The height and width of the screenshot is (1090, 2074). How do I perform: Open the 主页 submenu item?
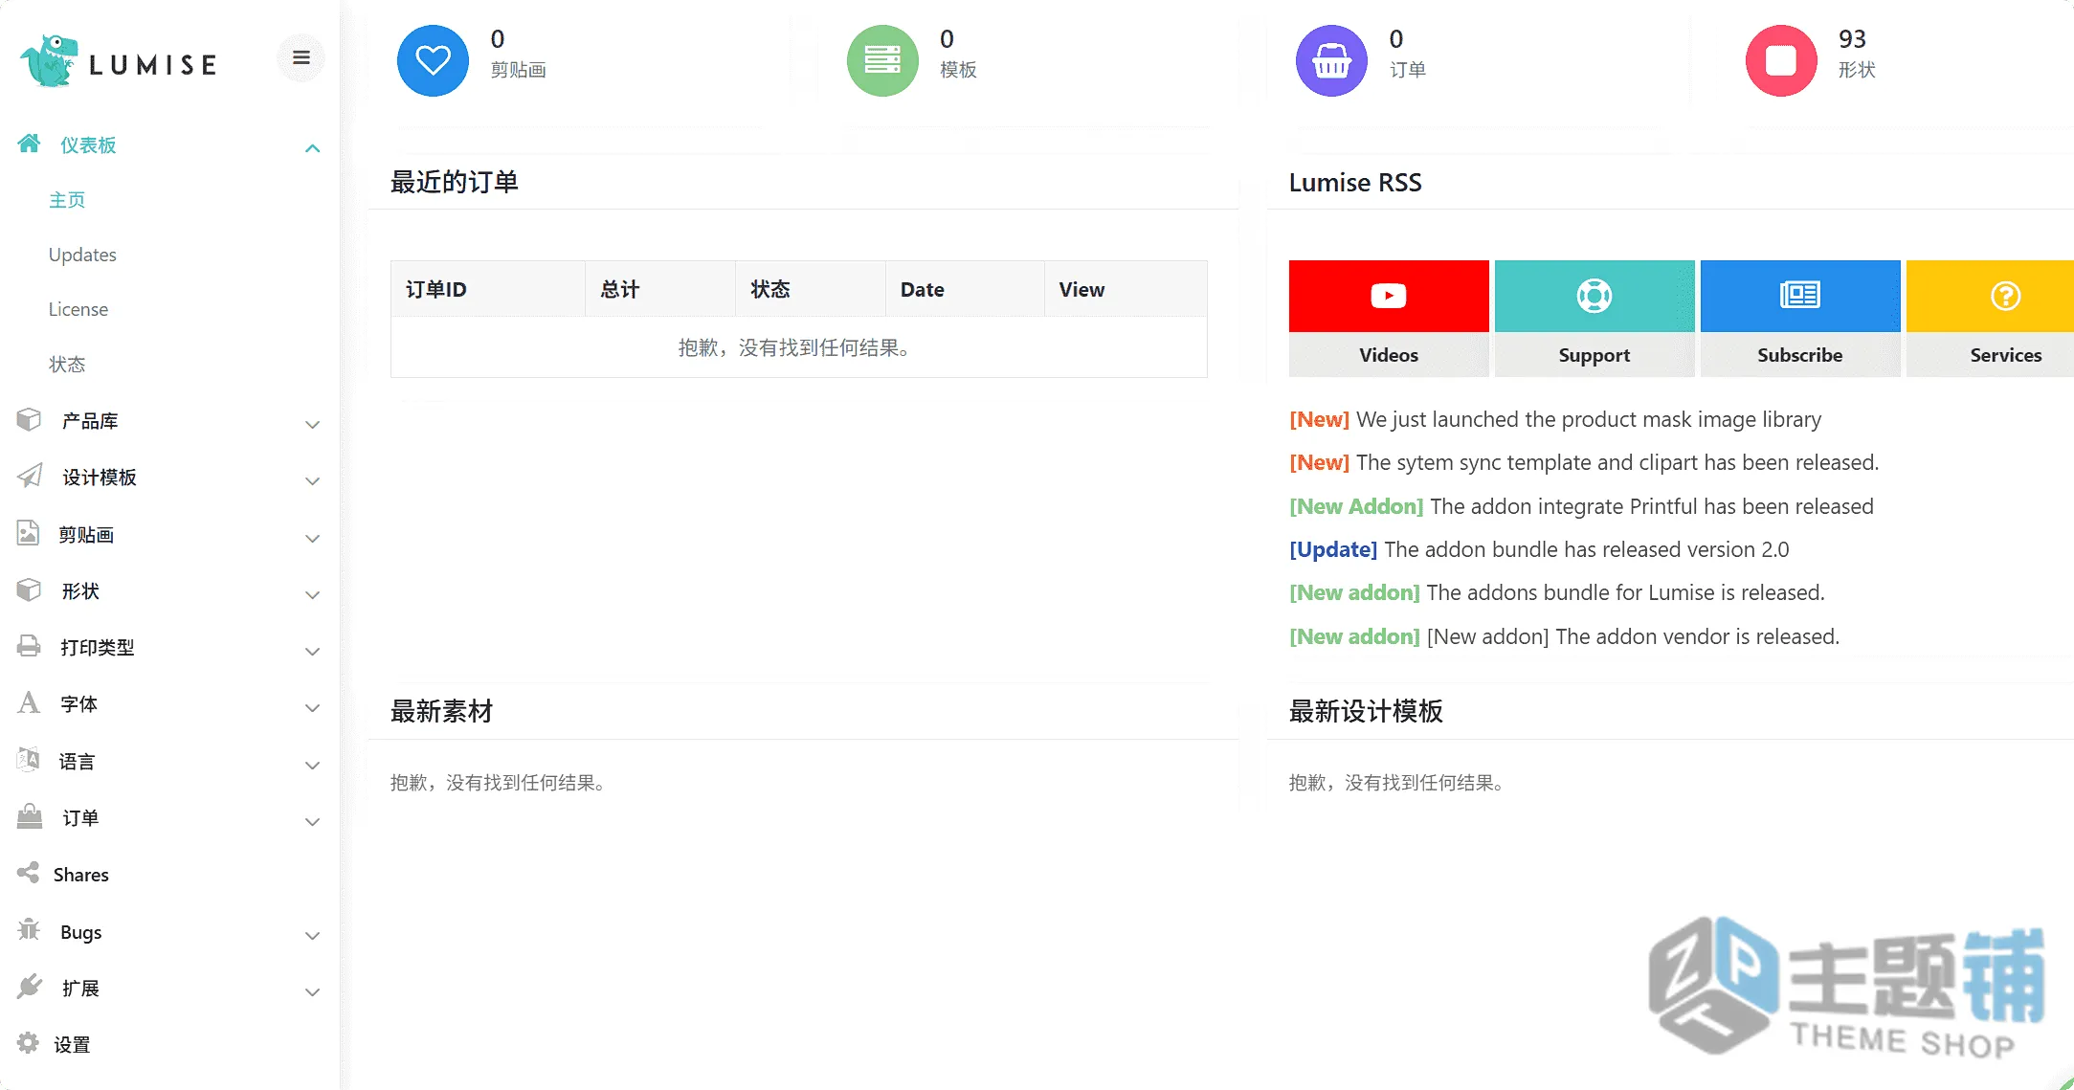tap(67, 200)
